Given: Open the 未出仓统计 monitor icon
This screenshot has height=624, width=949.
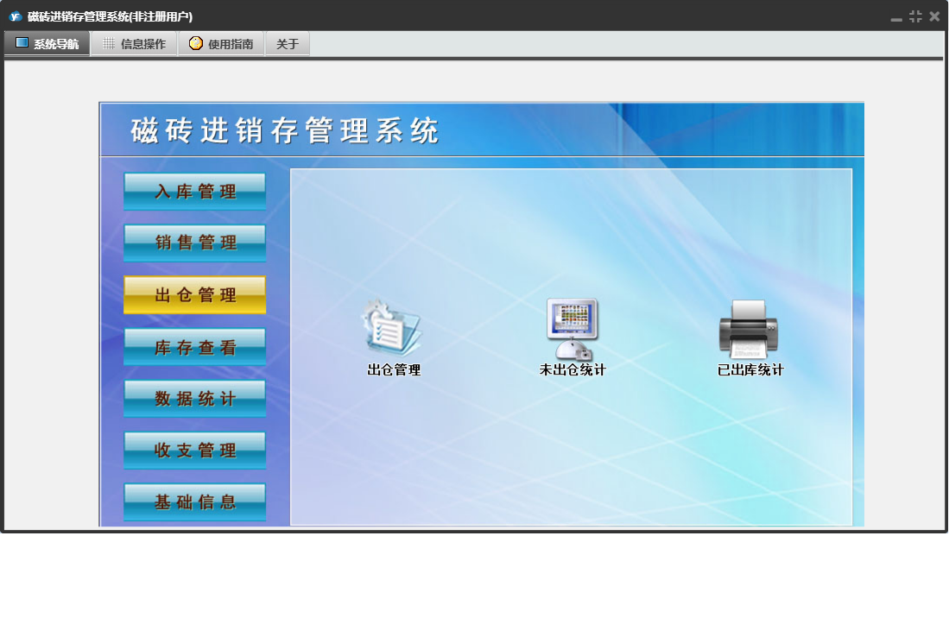Looking at the screenshot, I should (x=572, y=328).
